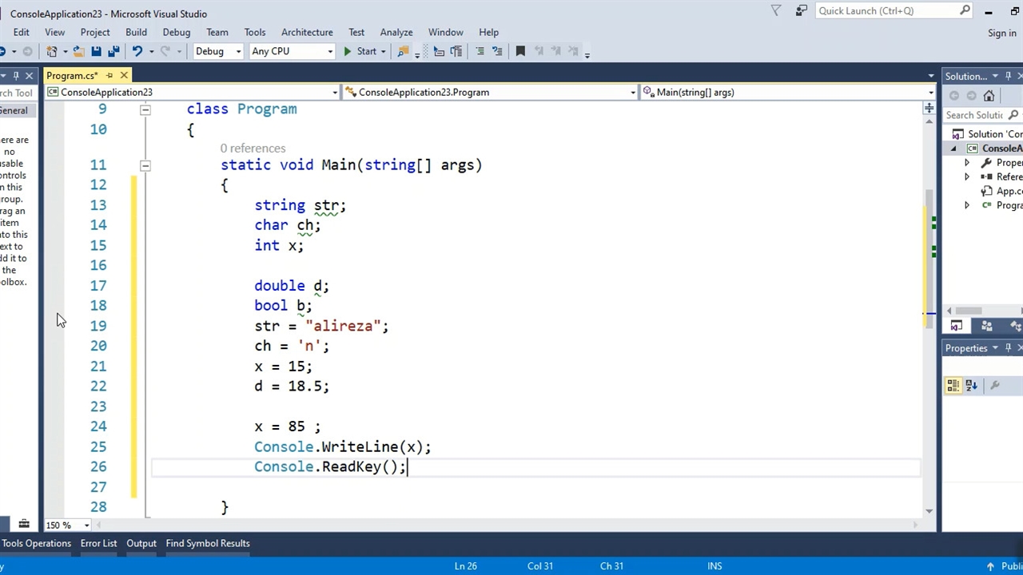Viewport: 1023px width, 575px height.
Task: Click the Save All toolbar icon
Action: pyautogui.click(x=113, y=51)
